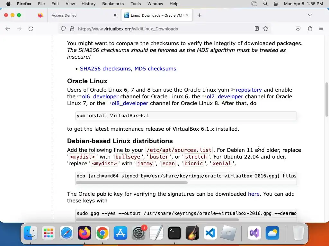Open the MD5 checksums link
This screenshot has width=329, height=246.
[x=155, y=69]
